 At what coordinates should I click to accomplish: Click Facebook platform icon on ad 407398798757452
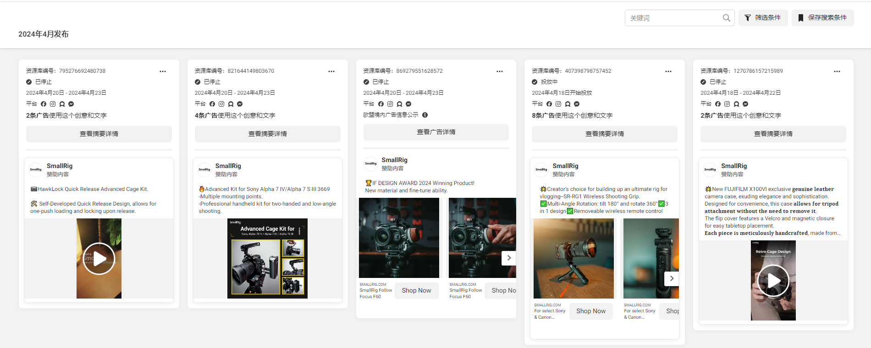(x=549, y=104)
